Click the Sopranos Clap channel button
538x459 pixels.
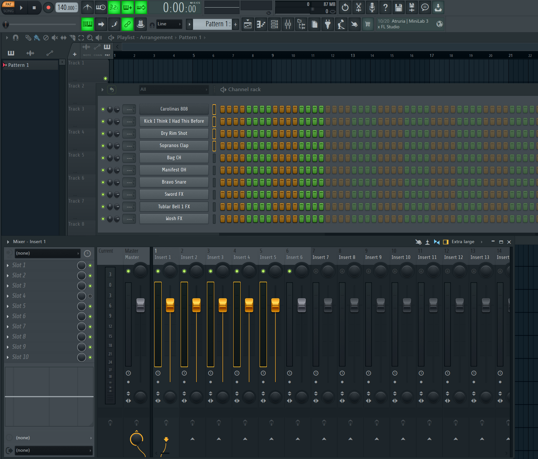[x=174, y=146]
